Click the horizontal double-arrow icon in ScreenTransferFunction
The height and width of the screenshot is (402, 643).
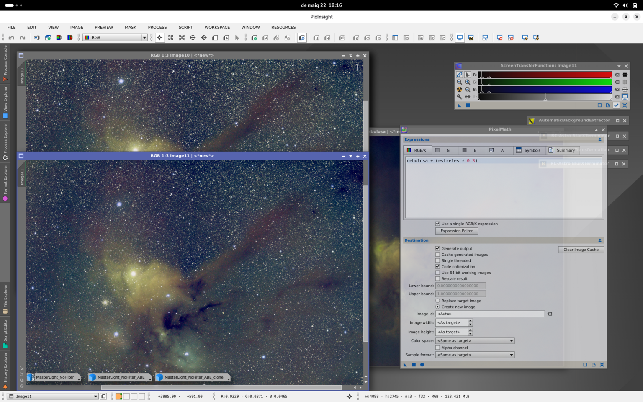click(x=467, y=97)
